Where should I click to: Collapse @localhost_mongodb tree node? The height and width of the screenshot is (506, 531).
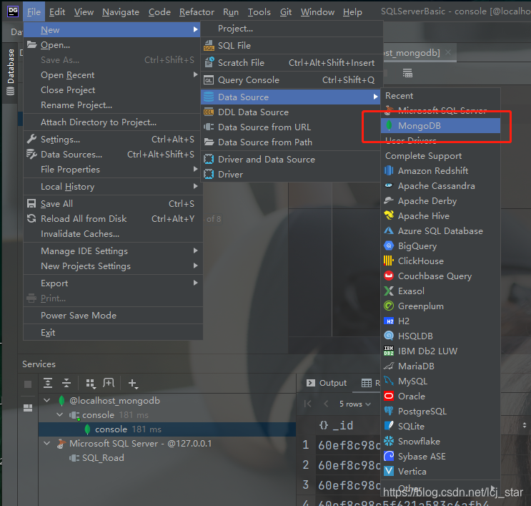pos(47,401)
